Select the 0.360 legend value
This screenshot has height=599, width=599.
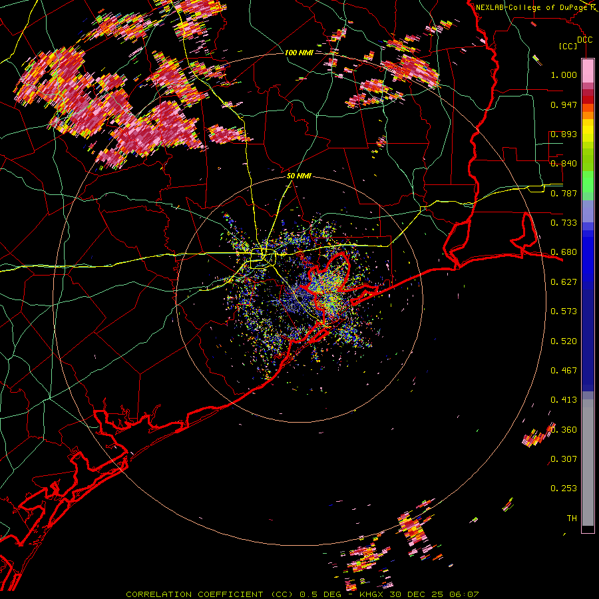(x=564, y=430)
